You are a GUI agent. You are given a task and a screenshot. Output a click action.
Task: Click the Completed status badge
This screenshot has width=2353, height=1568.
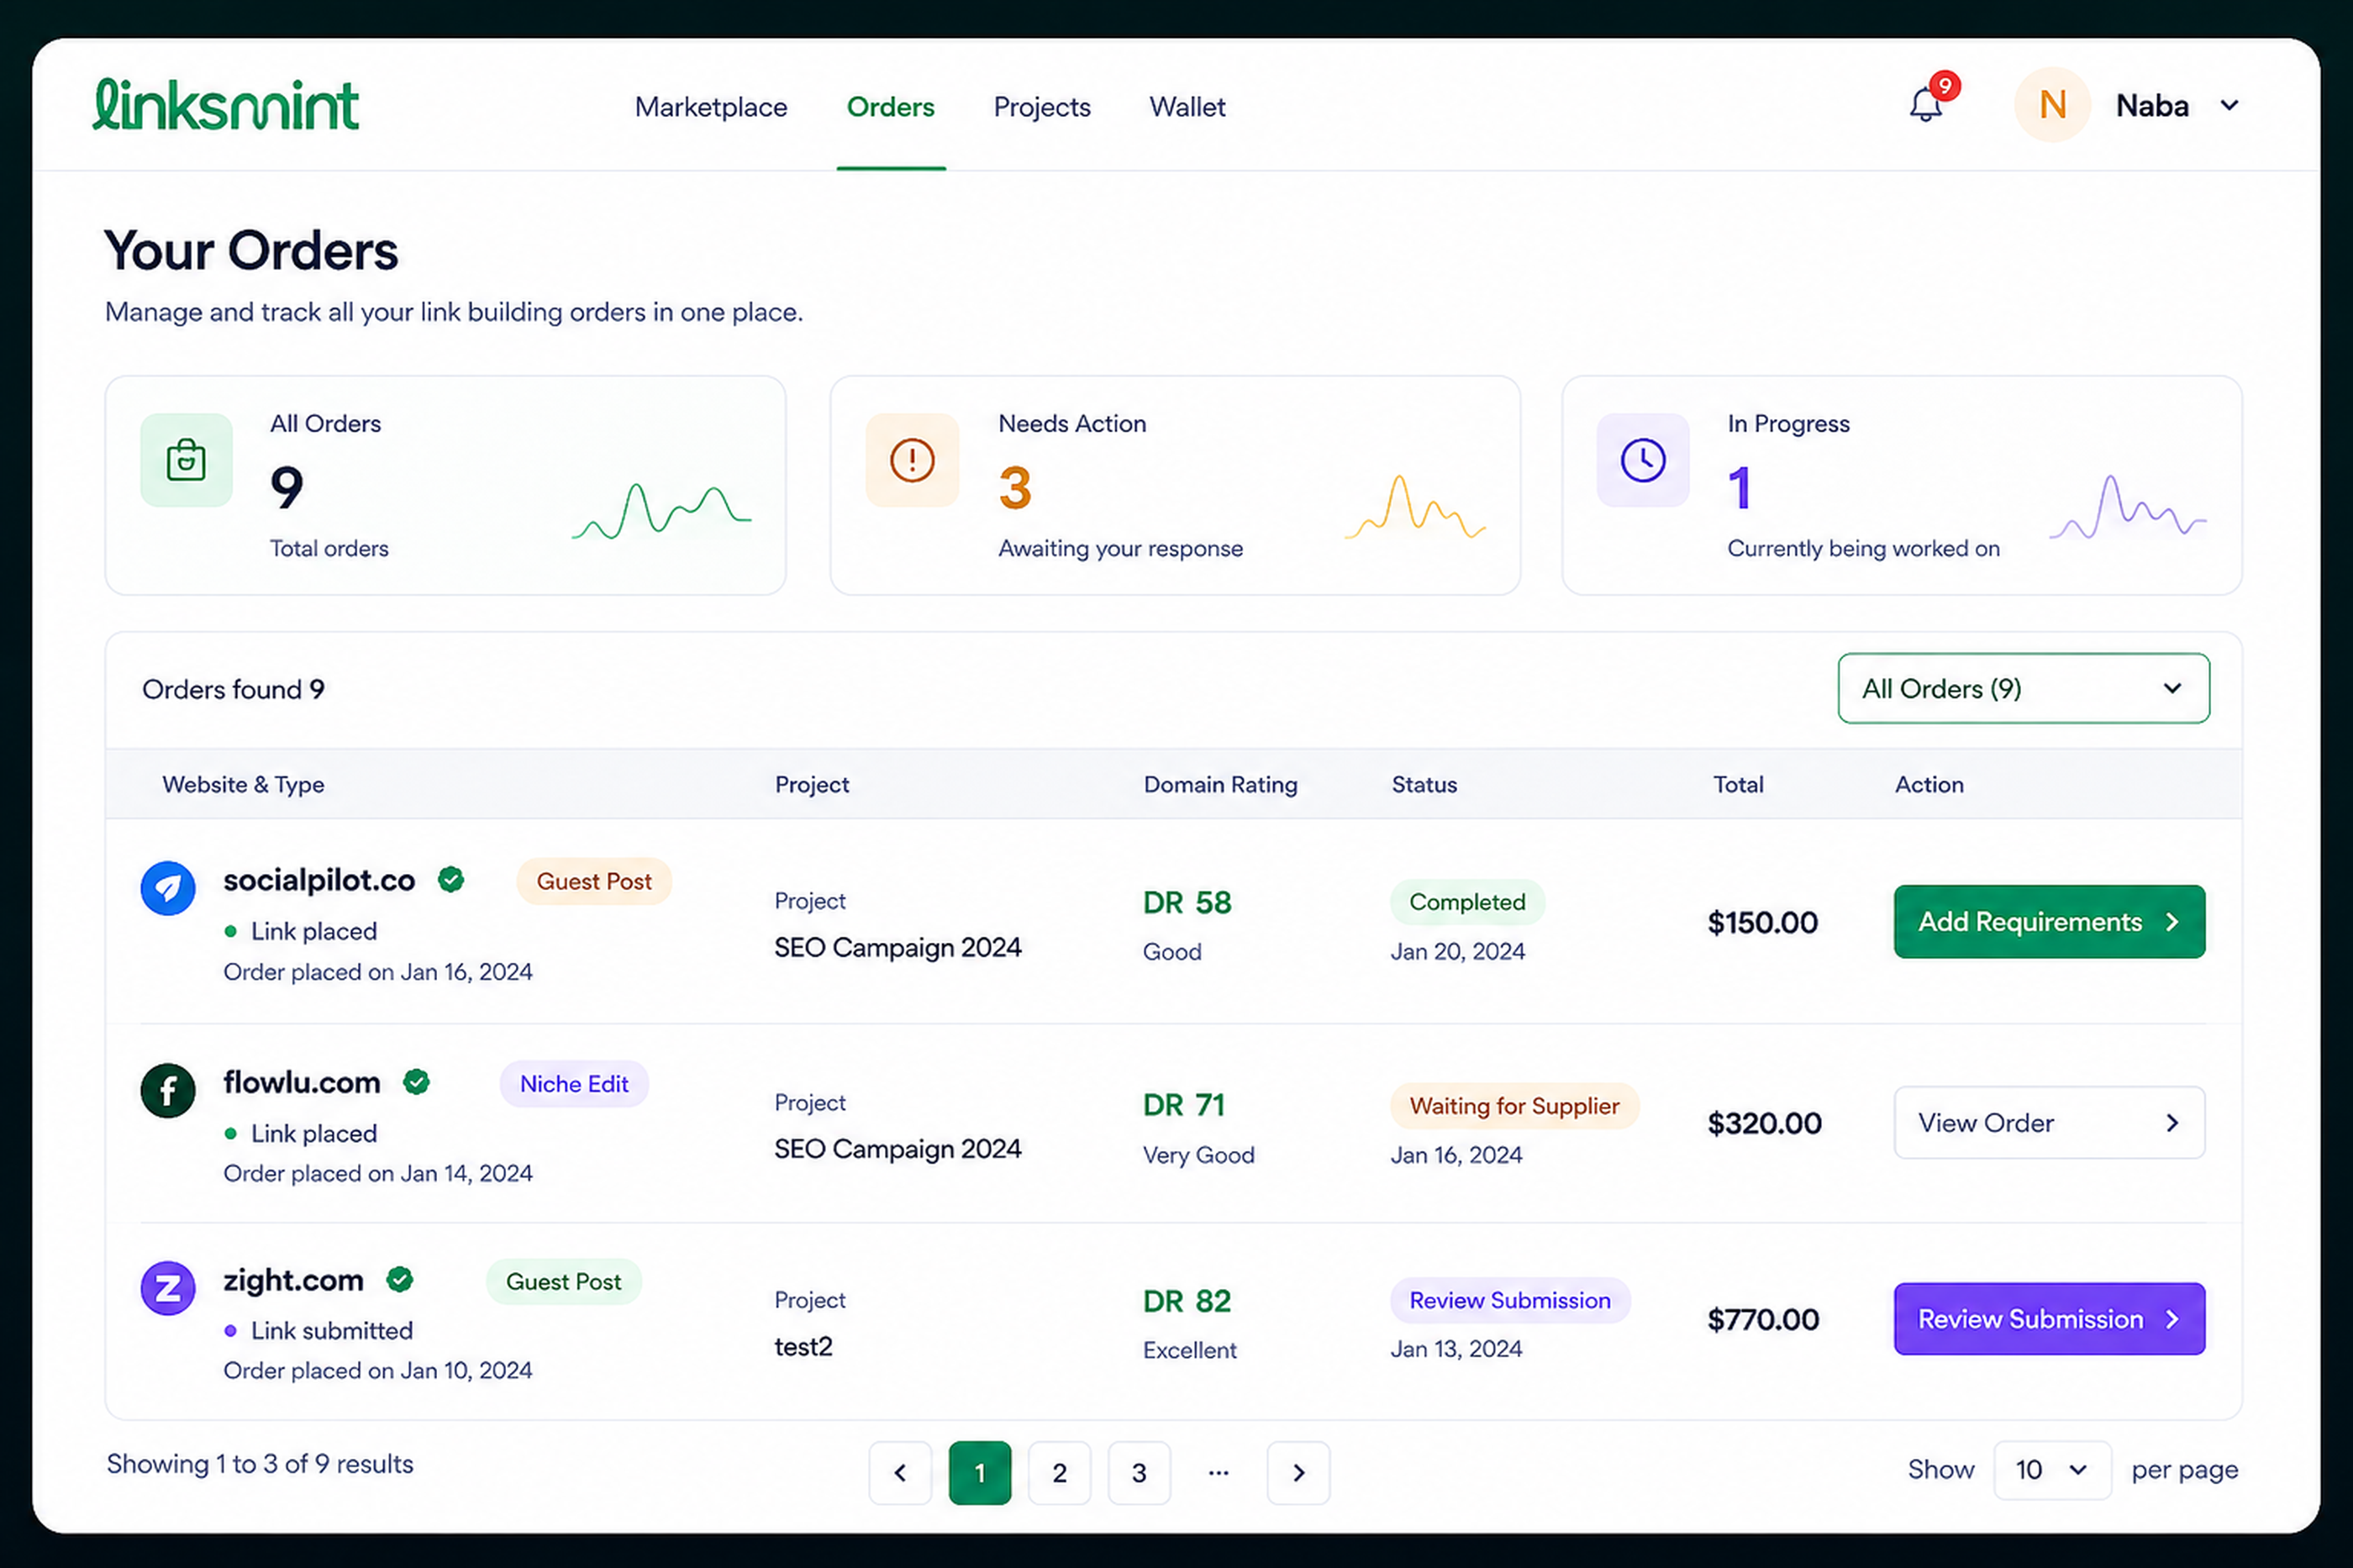point(1467,902)
